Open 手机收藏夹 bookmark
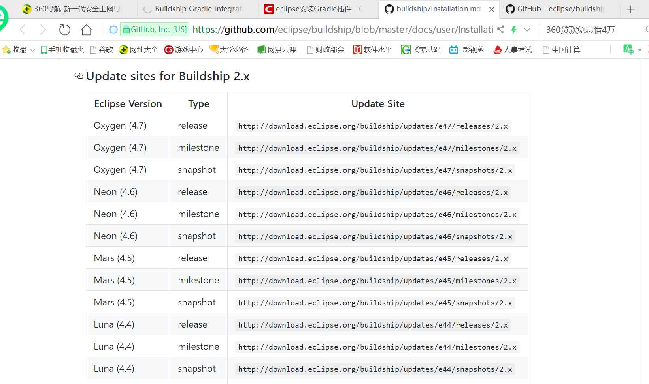Screen dimensions: 649x384 coord(62,50)
